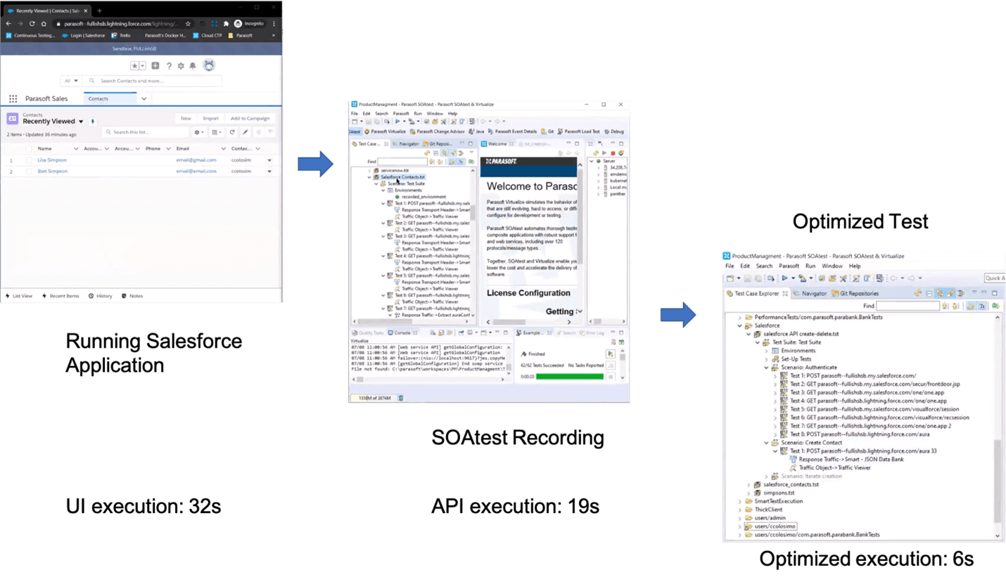Image resolution: width=1006 pixels, height=584 pixels.
Task: Open the Parasoft Load Test perspective
Action: (580, 131)
